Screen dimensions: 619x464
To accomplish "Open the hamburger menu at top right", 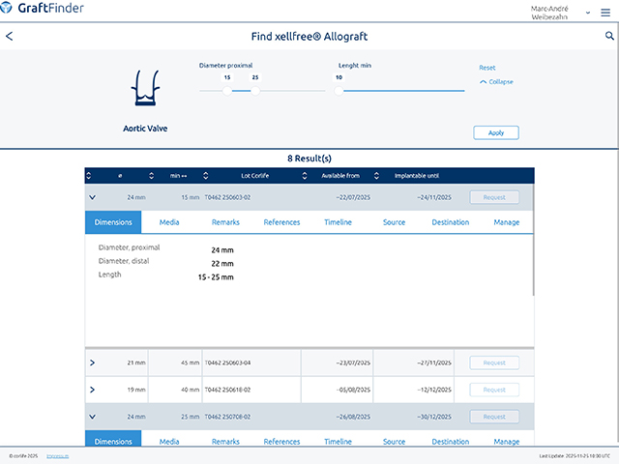I will pyautogui.click(x=605, y=13).
